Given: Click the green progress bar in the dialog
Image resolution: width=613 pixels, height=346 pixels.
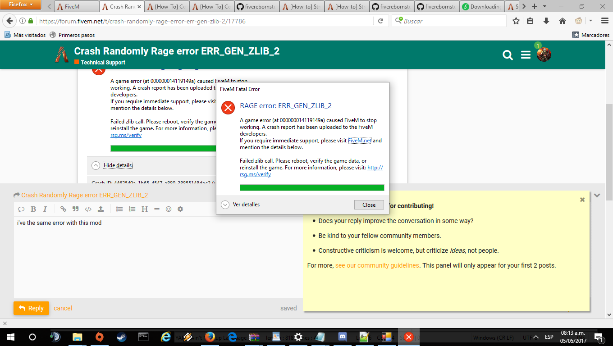Looking at the screenshot, I should click(312, 187).
